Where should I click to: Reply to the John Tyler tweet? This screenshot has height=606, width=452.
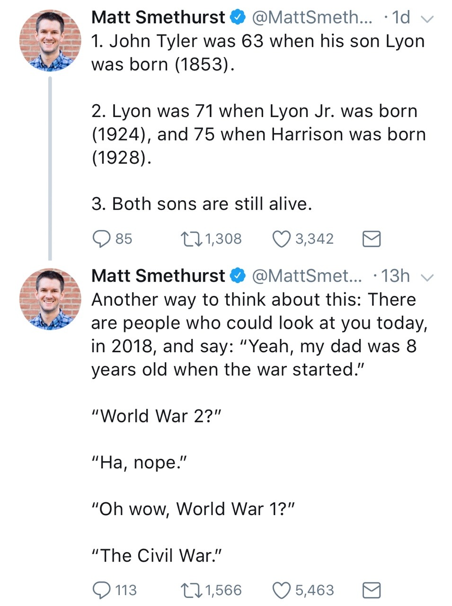(101, 239)
